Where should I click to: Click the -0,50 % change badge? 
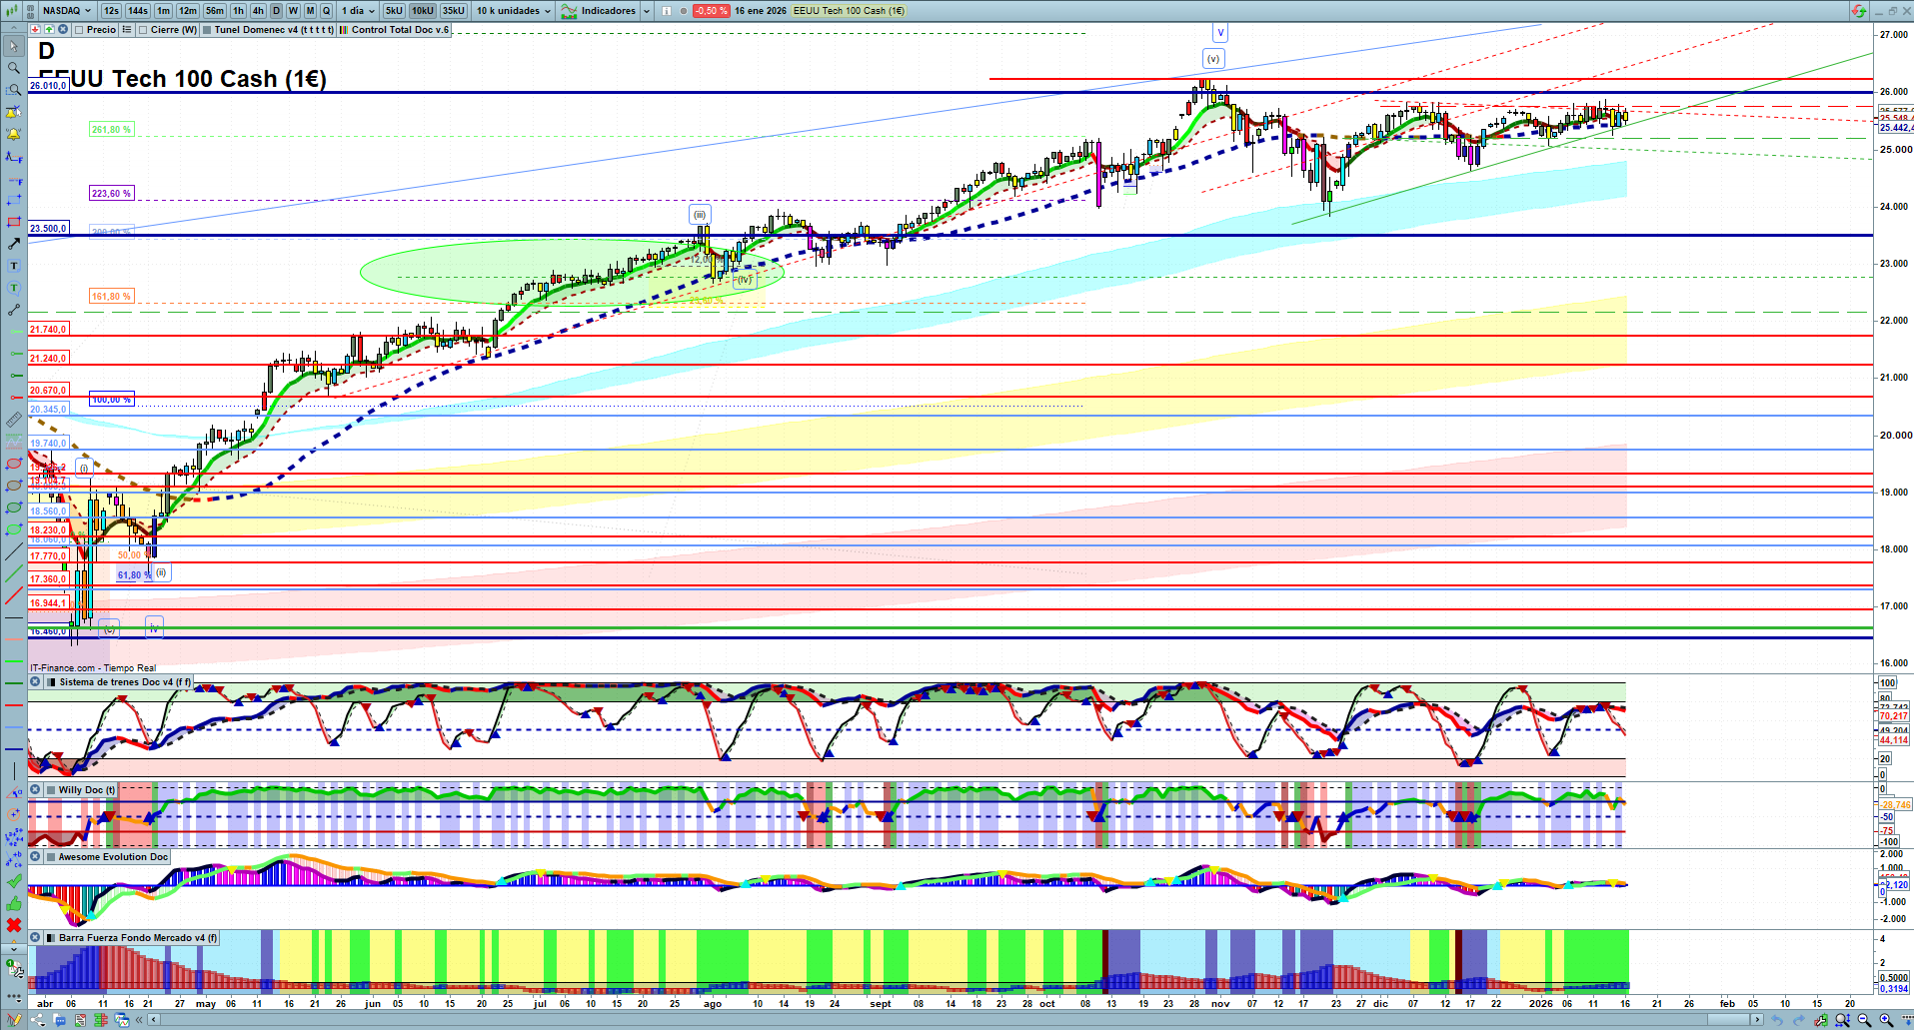click(711, 11)
